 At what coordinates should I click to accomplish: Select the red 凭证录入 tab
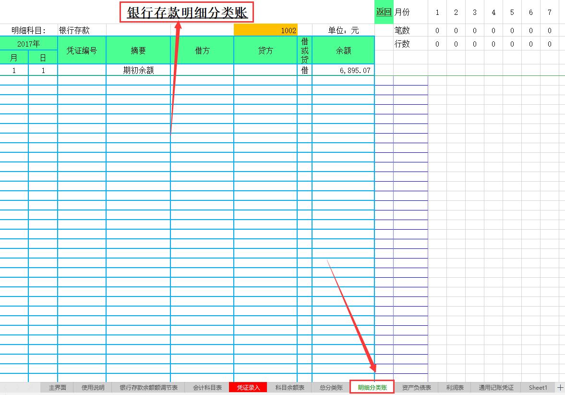point(248,387)
